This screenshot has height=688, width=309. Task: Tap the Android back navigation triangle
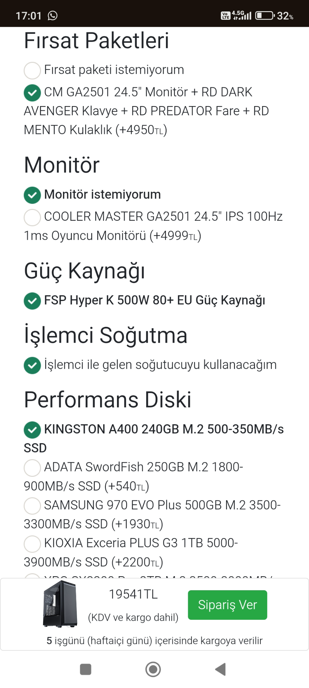pos(221,669)
